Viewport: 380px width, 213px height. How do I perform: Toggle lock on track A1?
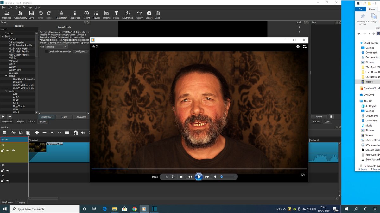(3, 171)
